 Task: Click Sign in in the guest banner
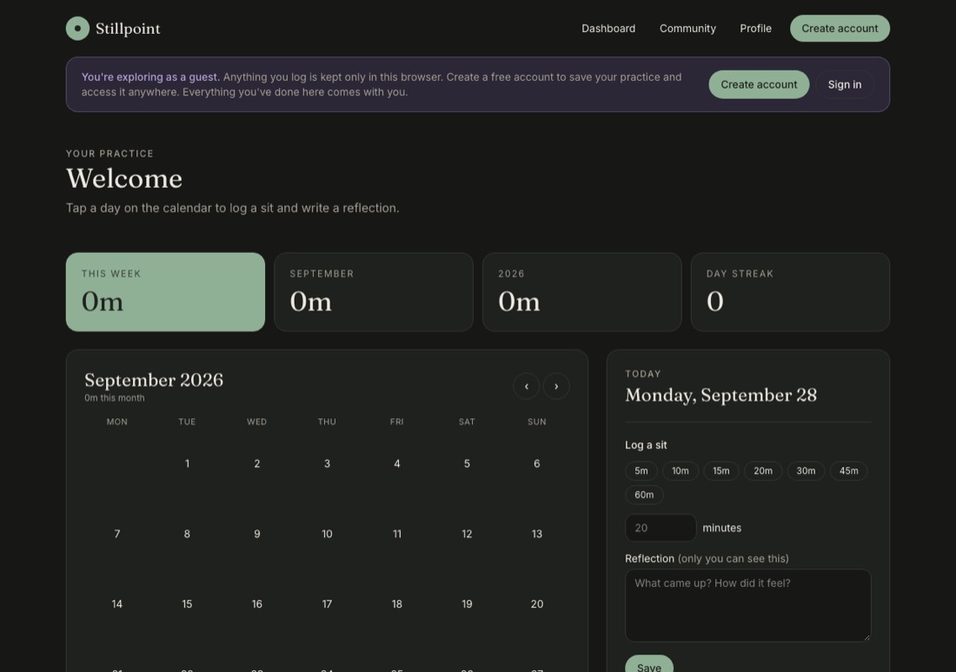pos(845,84)
